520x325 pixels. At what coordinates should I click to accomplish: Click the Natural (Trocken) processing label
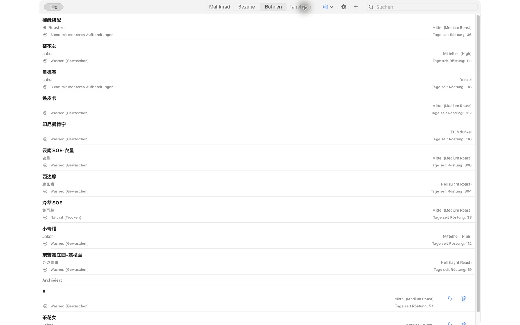[66, 218]
